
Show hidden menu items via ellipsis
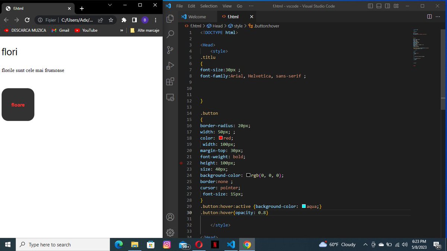(251, 6)
